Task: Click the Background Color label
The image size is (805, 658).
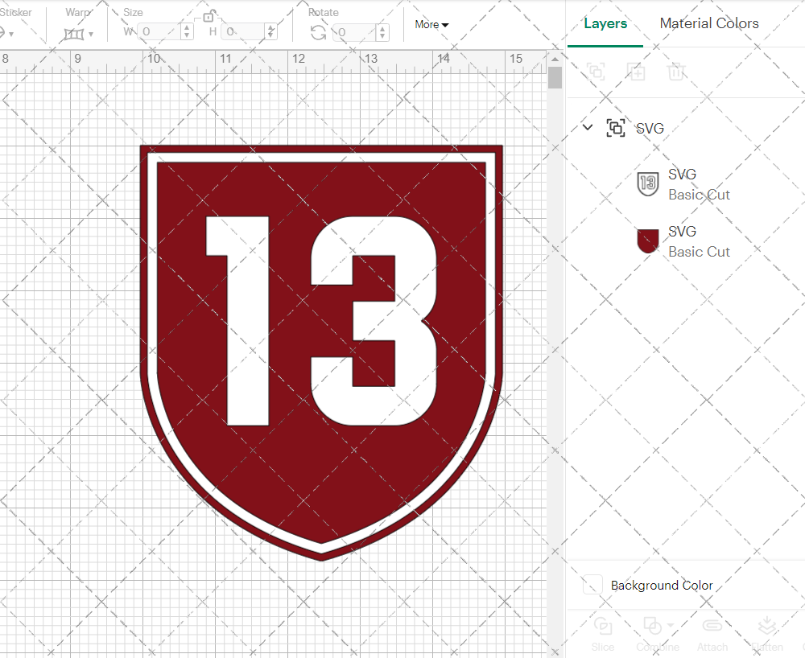Action: pos(662,585)
